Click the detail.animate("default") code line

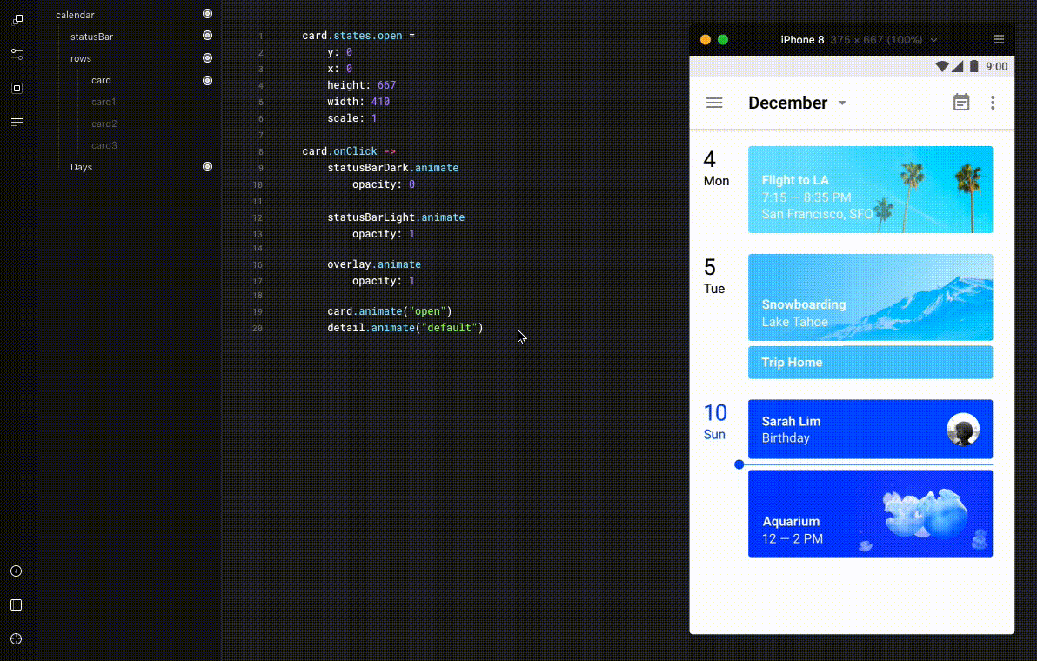click(405, 328)
